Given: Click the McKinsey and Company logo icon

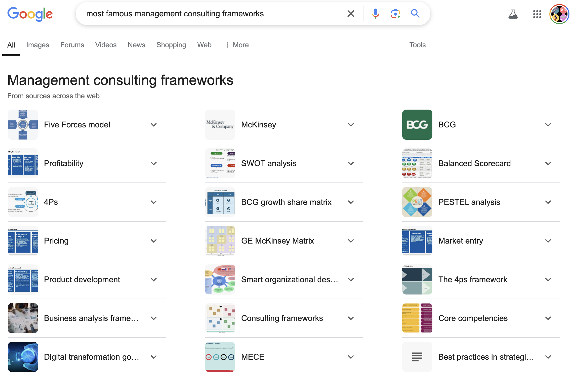Looking at the screenshot, I should click(x=220, y=124).
